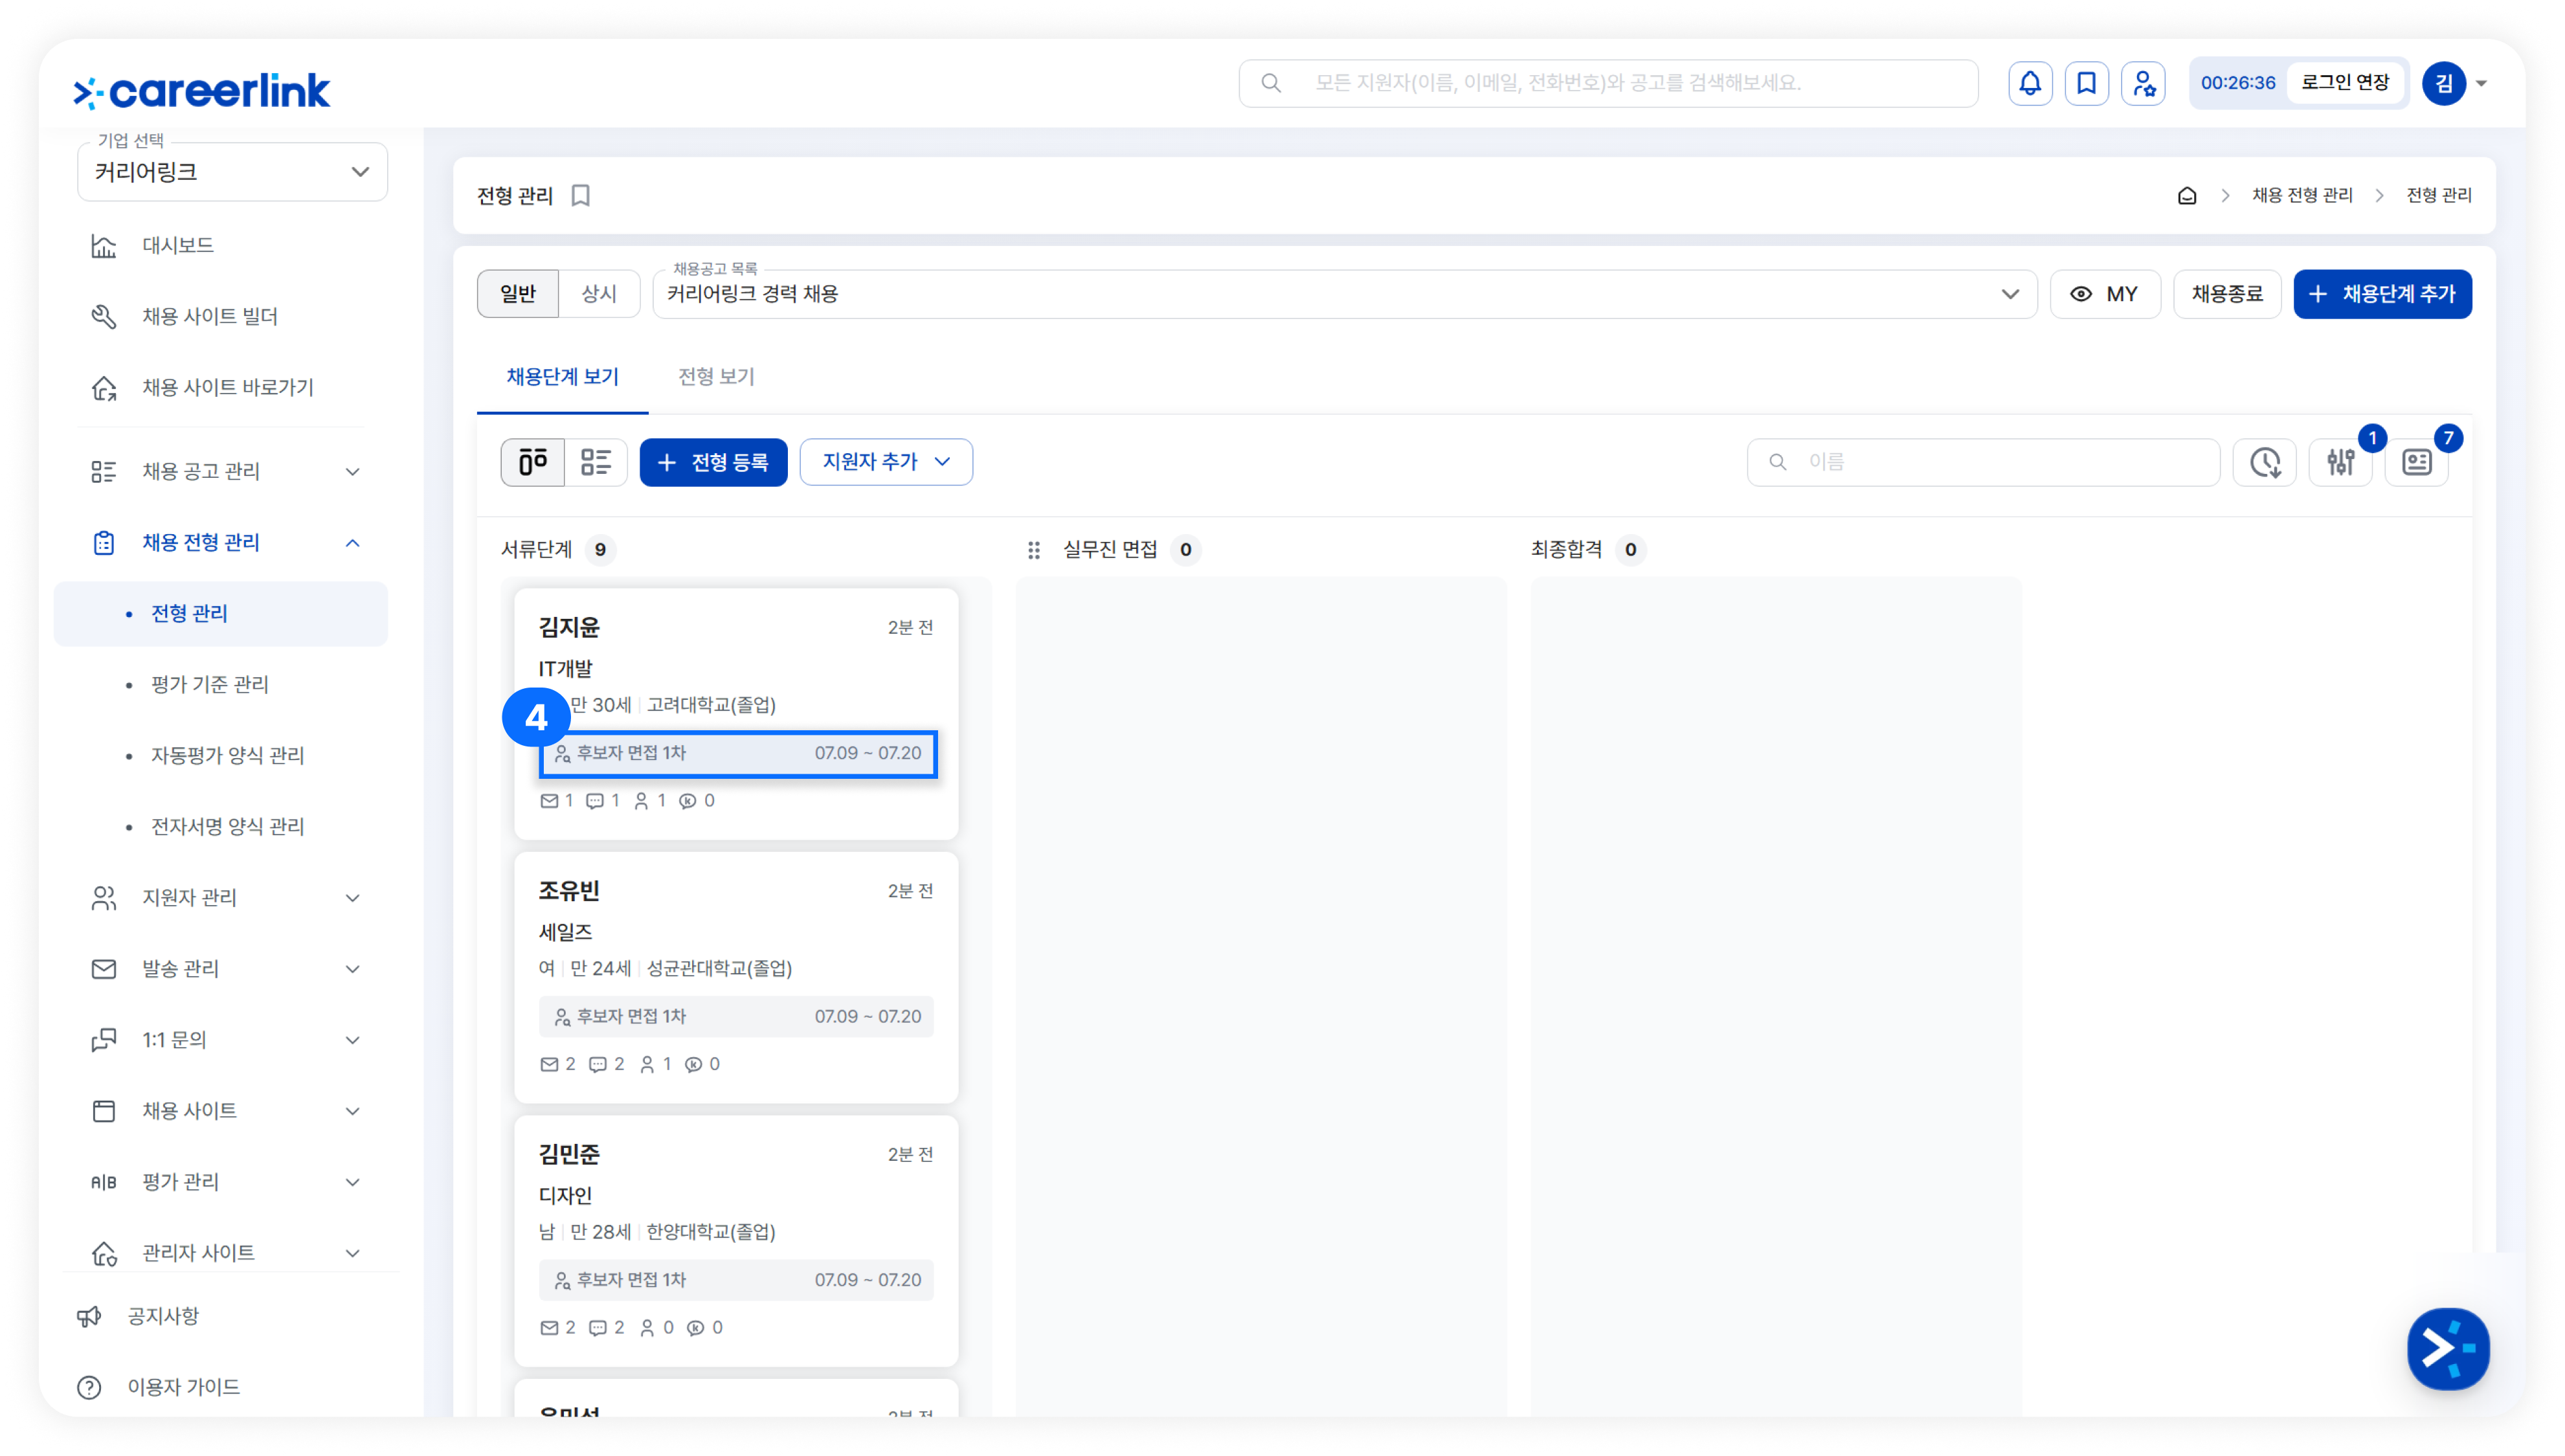Open the 지원자 추가 dropdown
The height and width of the screenshot is (1456, 2565).
[886, 462]
